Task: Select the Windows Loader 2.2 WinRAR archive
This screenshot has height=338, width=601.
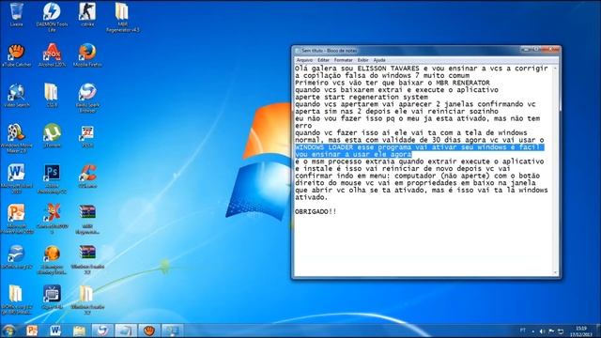Action: (87, 259)
